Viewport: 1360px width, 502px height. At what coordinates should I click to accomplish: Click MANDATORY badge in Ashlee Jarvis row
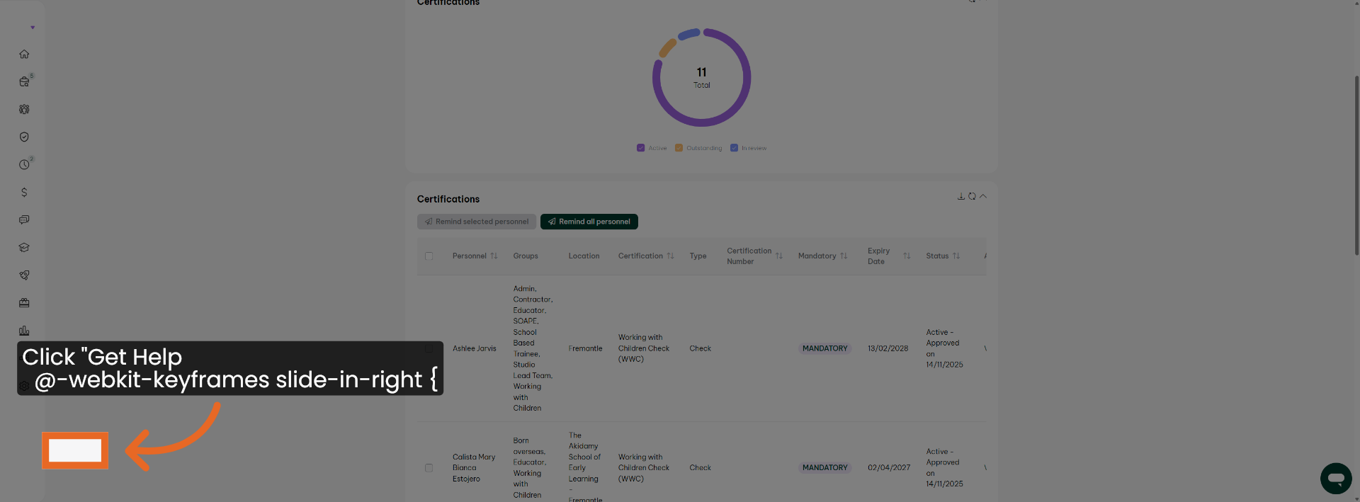(x=824, y=348)
